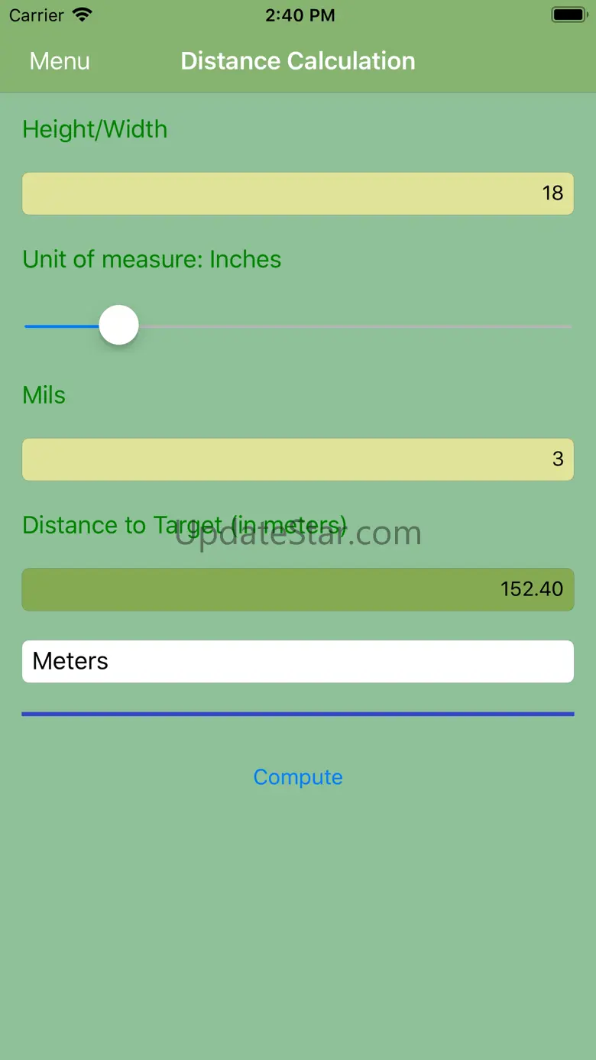This screenshot has width=596, height=1060.
Task: Tap the 2:40 PM clock
Action: coord(300,15)
